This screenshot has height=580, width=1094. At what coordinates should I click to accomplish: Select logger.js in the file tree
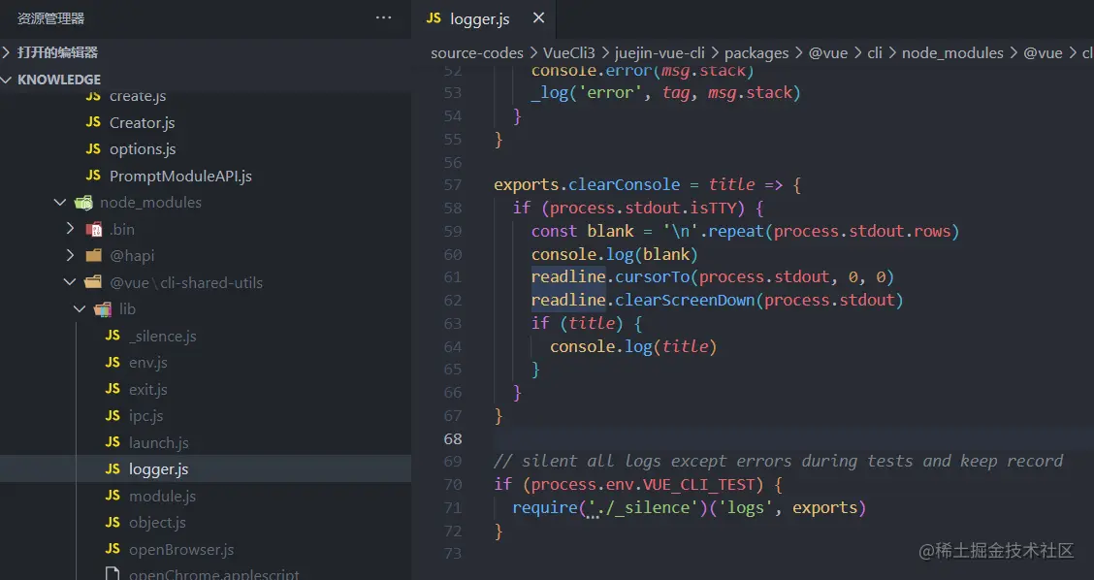pos(206,469)
